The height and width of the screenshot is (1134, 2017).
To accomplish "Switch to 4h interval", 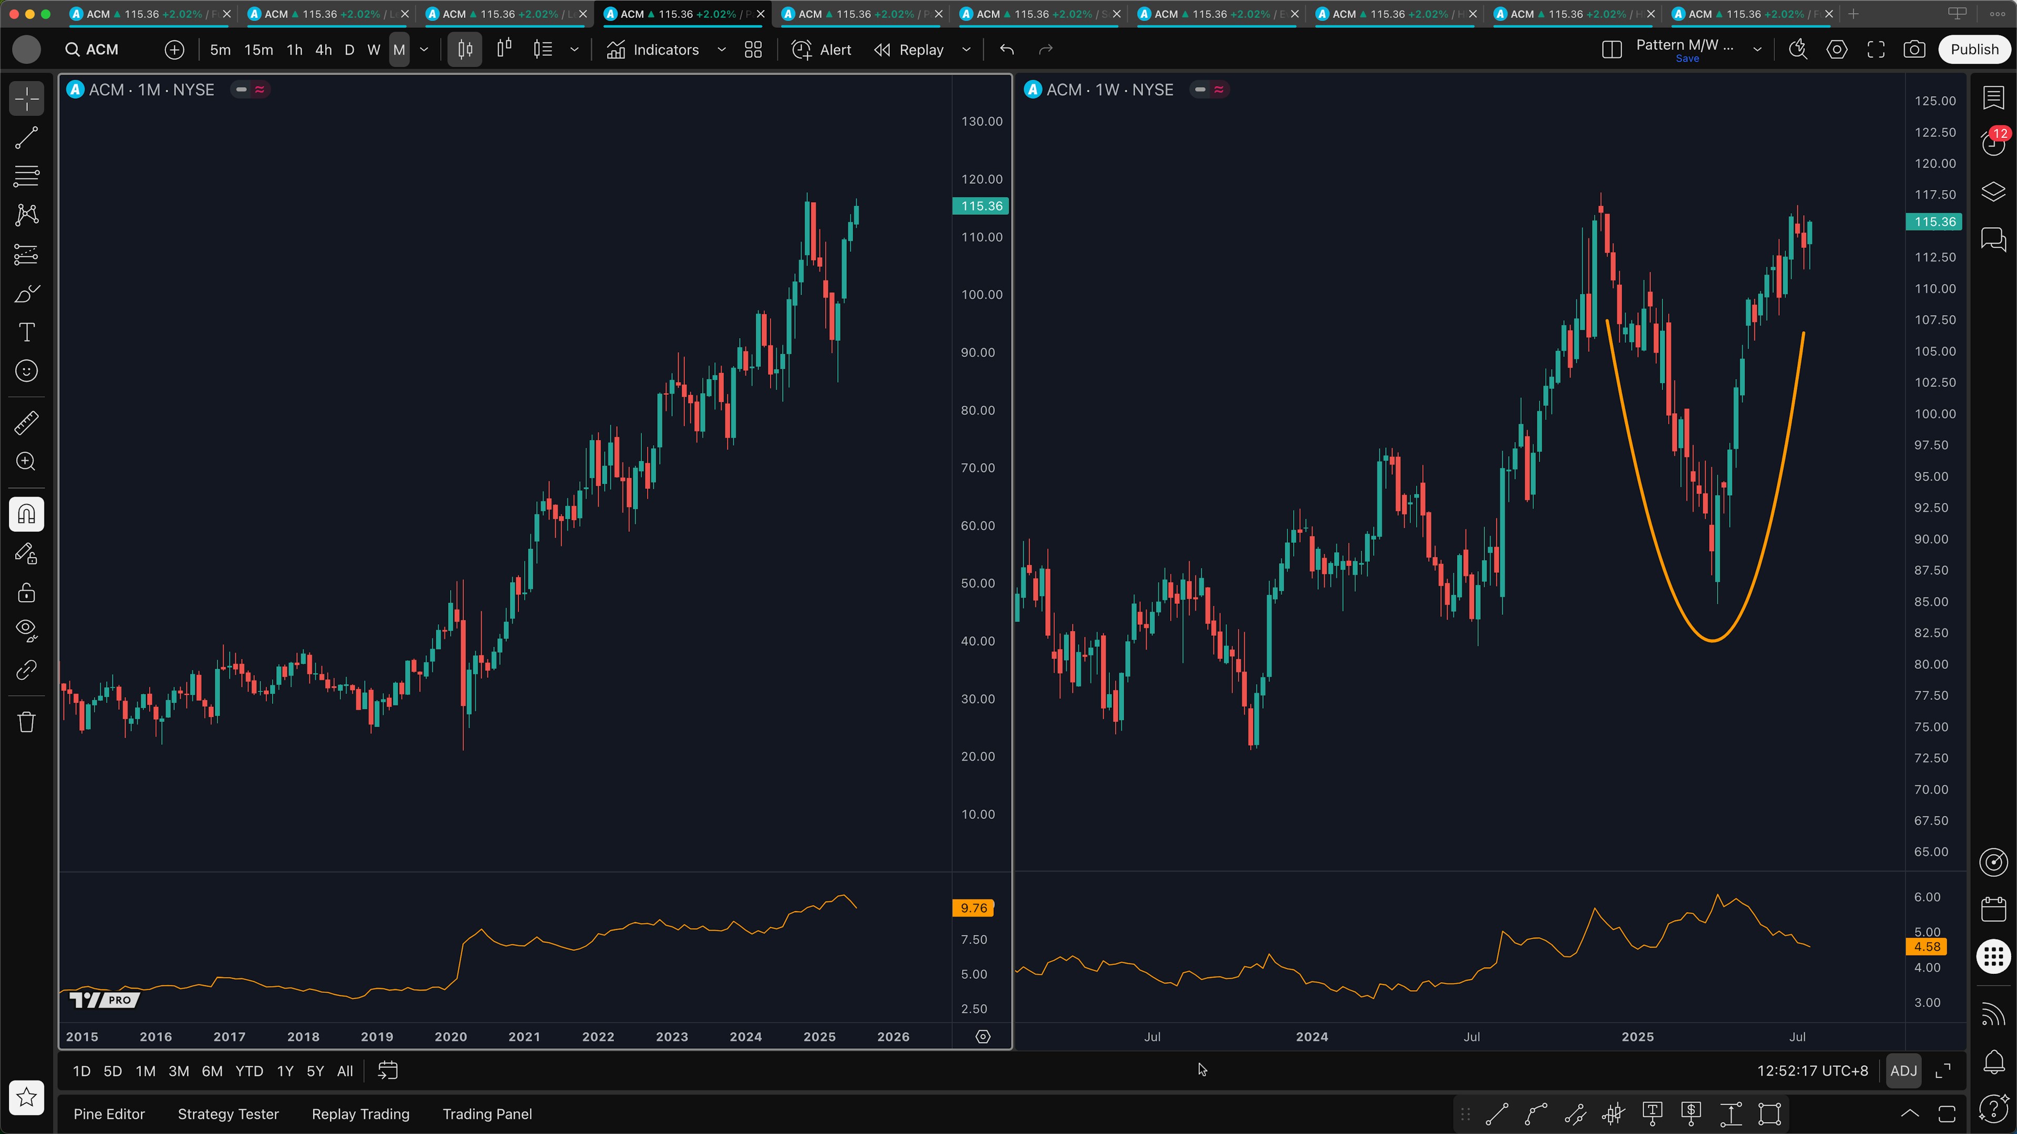I will (324, 49).
